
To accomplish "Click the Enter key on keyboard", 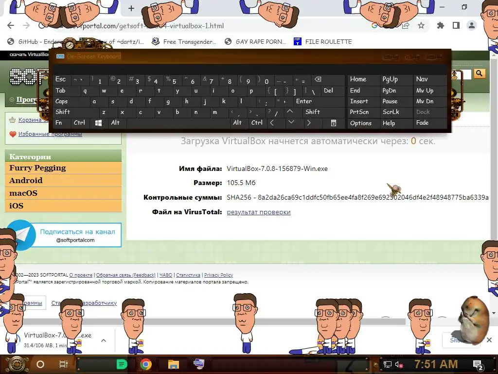I will tap(319, 101).
